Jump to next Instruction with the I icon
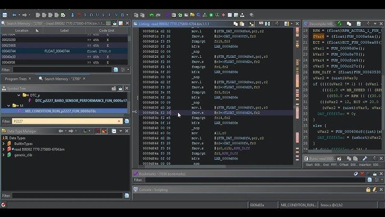 pos(85,15)
